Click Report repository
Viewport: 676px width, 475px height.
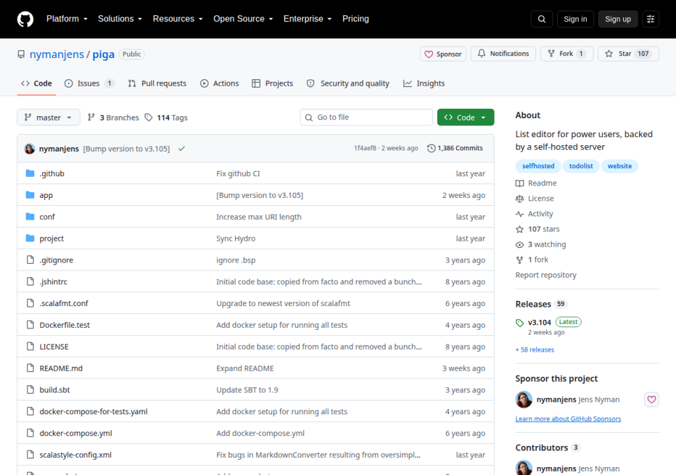click(546, 275)
